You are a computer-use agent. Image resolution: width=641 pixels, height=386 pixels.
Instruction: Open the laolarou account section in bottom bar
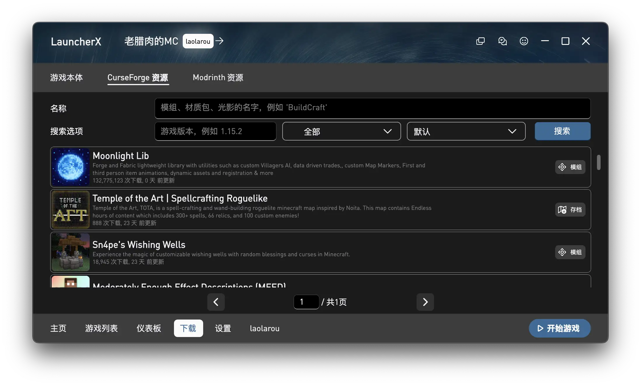coord(264,328)
